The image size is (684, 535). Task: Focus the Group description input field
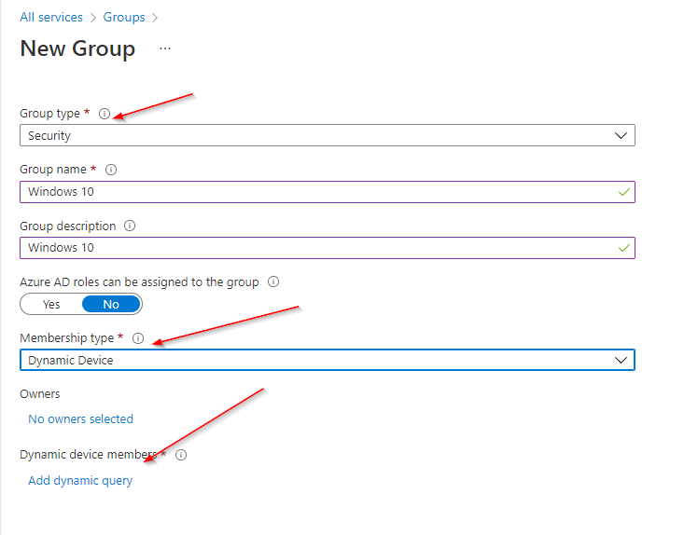pos(328,248)
